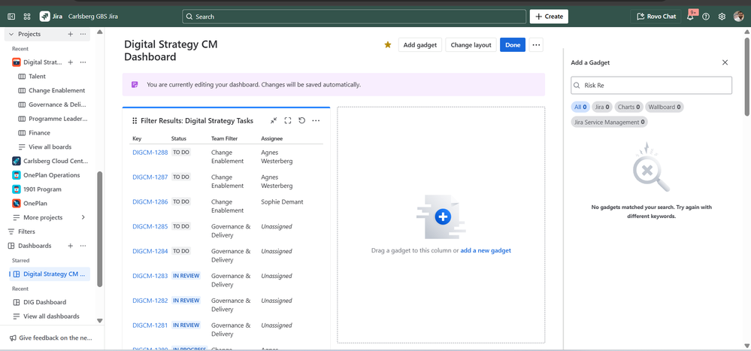
Task: Unstar the Digital Strategy CM Dashboard
Action: tap(388, 45)
